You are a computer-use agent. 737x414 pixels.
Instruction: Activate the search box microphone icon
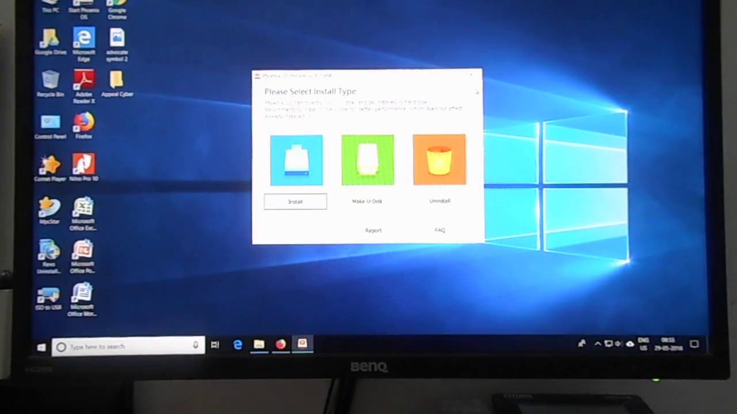(x=196, y=346)
